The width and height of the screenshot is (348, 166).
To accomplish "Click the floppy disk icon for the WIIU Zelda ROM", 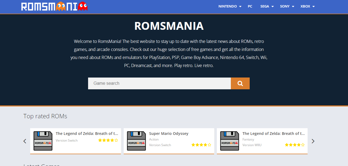I will pos(229,141).
